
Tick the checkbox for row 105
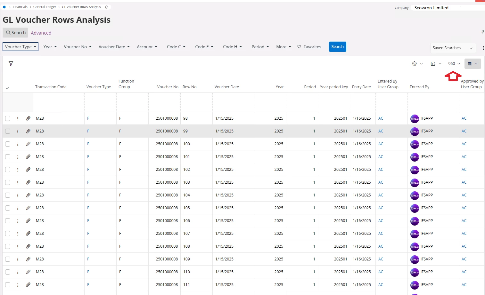(x=8, y=208)
